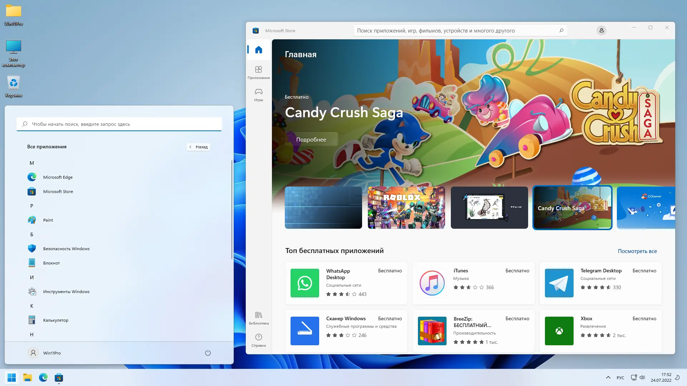Click the РУС language indicator in taskbar
Screen dimensions: 687x386
click(620, 378)
